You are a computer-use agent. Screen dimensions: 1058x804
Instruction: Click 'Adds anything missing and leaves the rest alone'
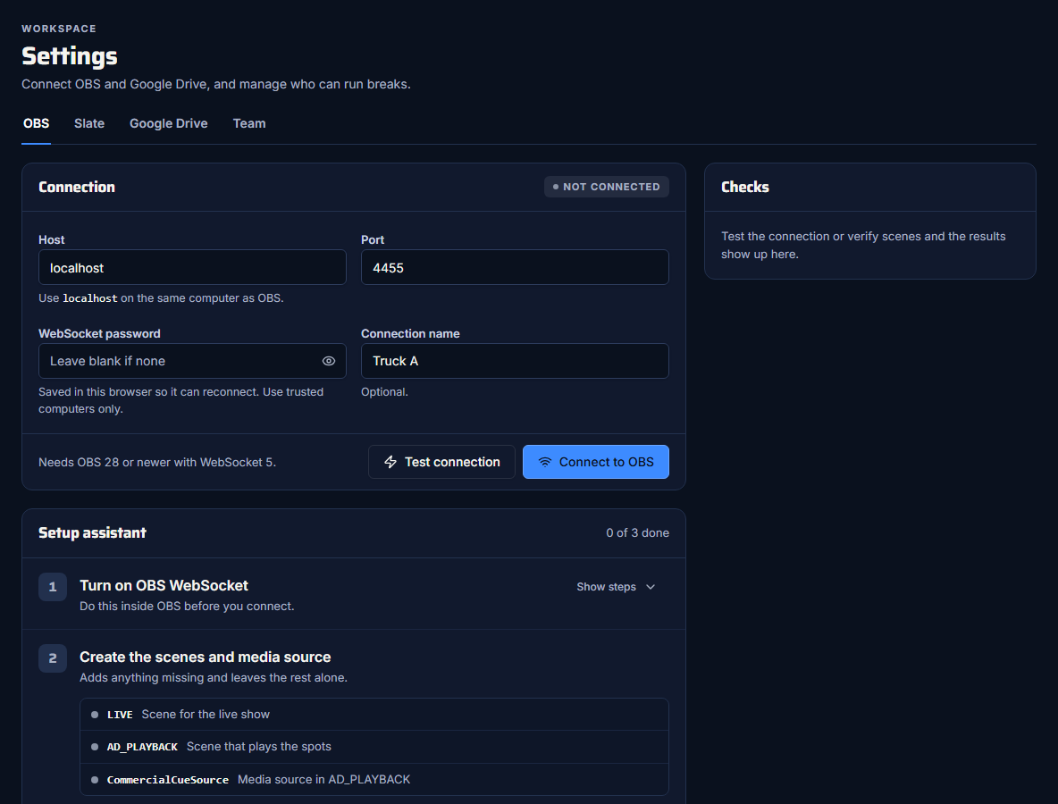click(214, 678)
